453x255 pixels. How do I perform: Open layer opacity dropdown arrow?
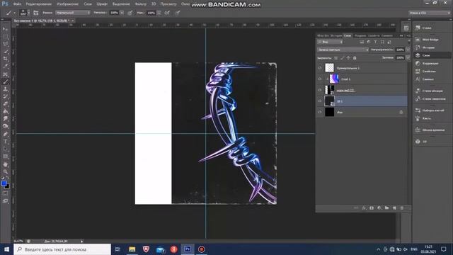(x=408, y=50)
